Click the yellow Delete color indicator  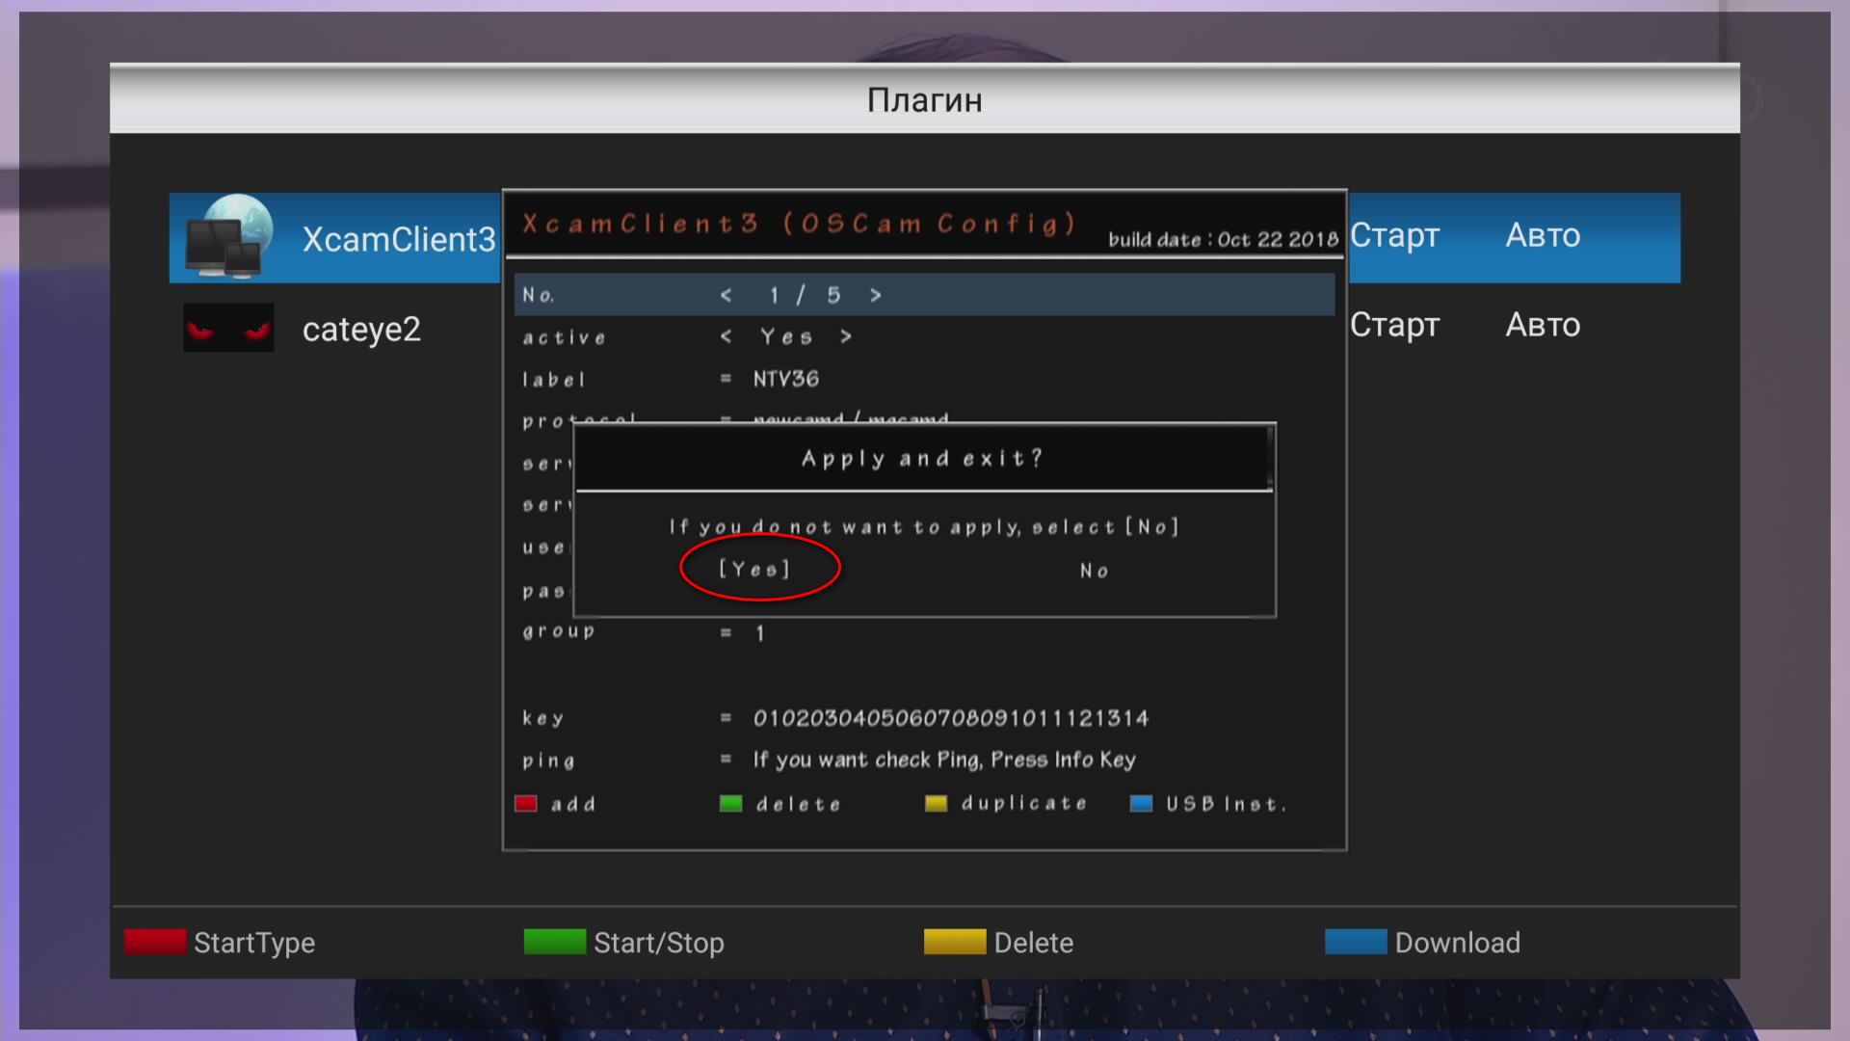click(954, 942)
